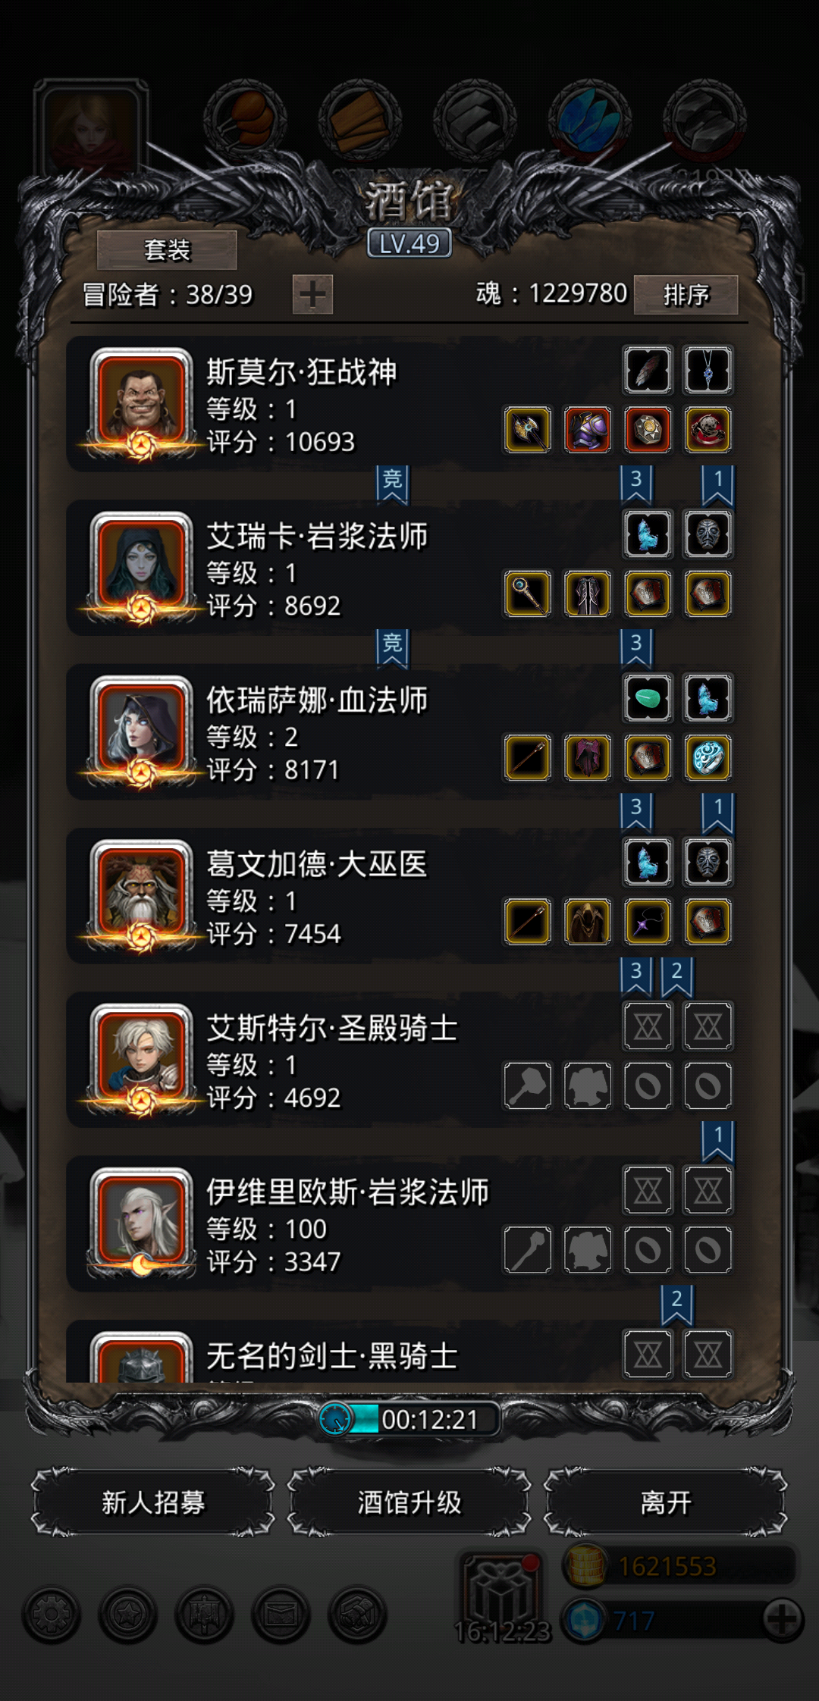Screen dimensions: 819x1701
Task: Click the plus button to add adventurer slots
Action: [x=312, y=294]
